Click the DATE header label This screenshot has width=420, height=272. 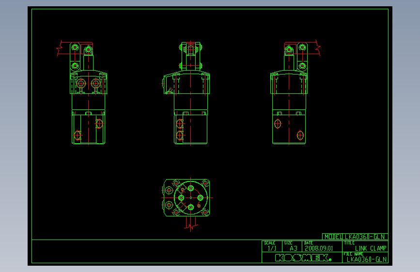click(x=308, y=243)
